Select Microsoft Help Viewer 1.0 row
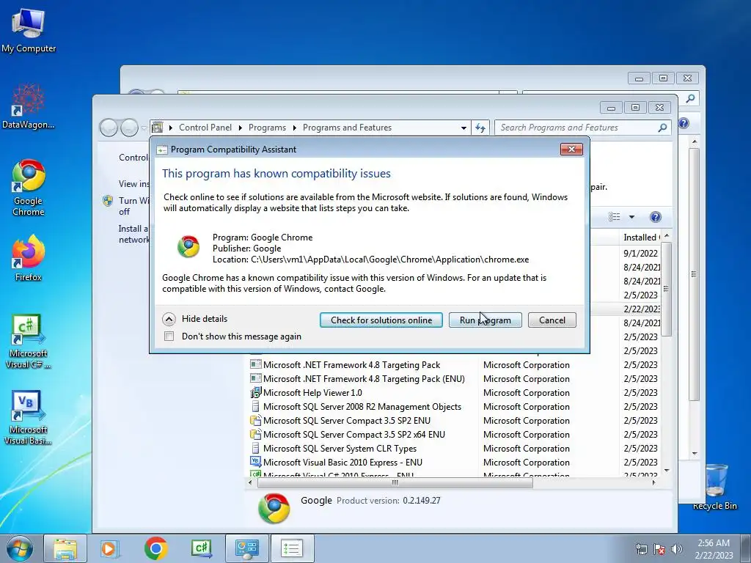The height and width of the screenshot is (563, 751). [x=312, y=393]
